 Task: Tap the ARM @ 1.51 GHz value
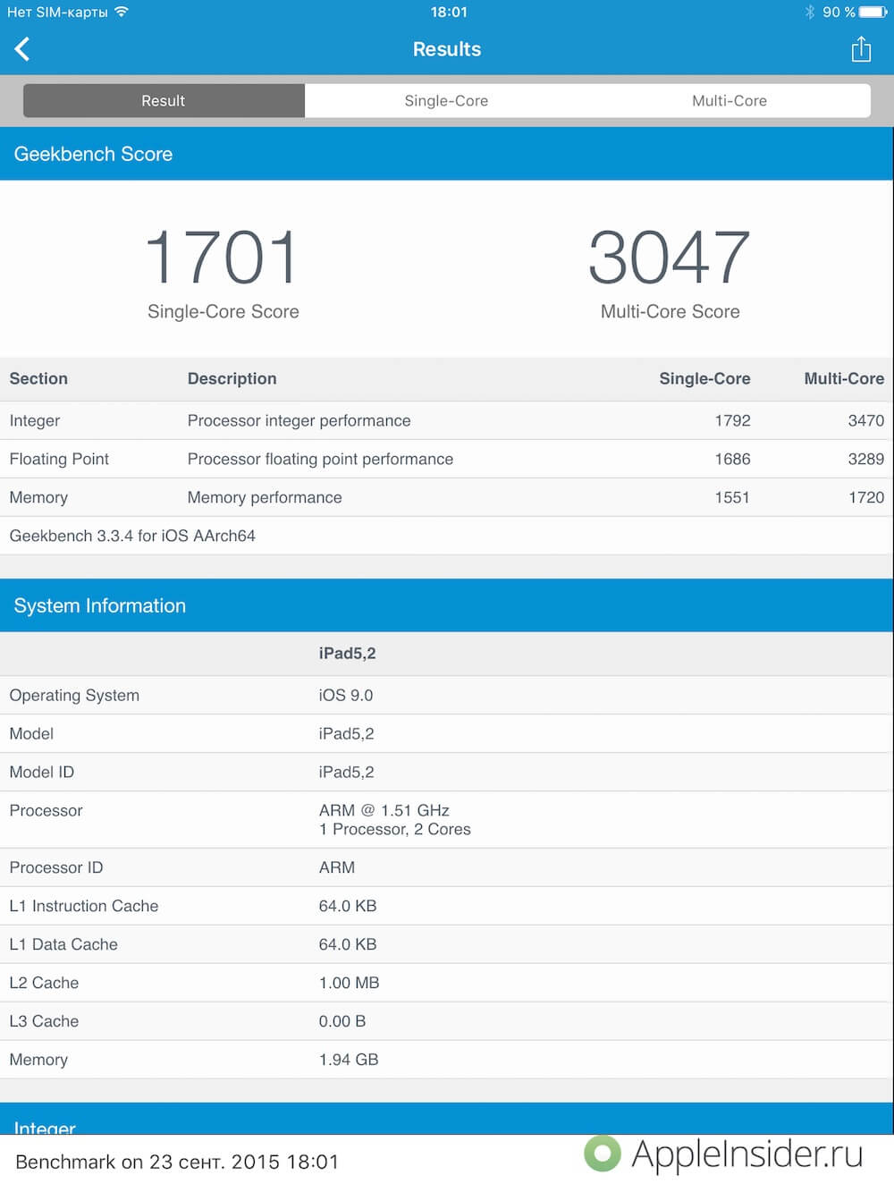click(x=384, y=810)
